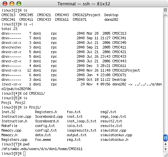Click file name foo.txt
The height and width of the screenshot is (157, 168).
[74, 112]
